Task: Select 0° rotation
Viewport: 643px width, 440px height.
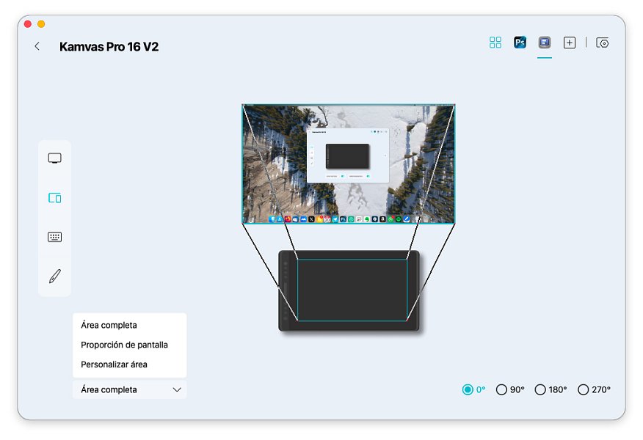Action: (x=468, y=390)
